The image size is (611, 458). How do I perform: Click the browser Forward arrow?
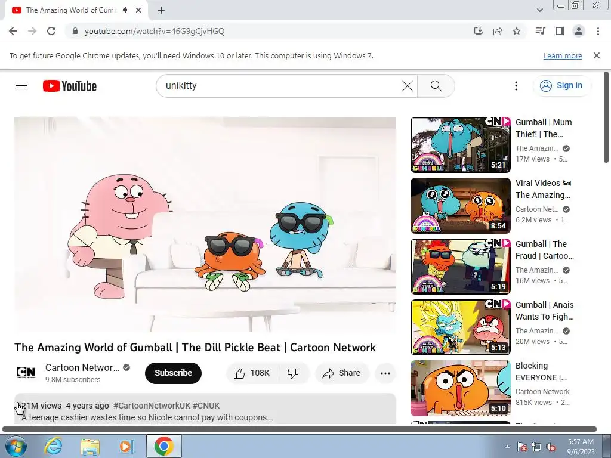click(32, 31)
